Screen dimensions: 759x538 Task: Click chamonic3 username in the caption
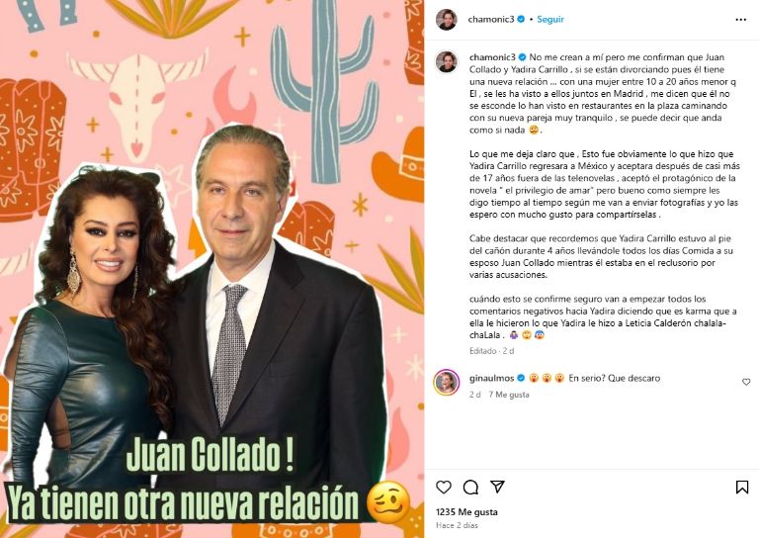coord(492,57)
